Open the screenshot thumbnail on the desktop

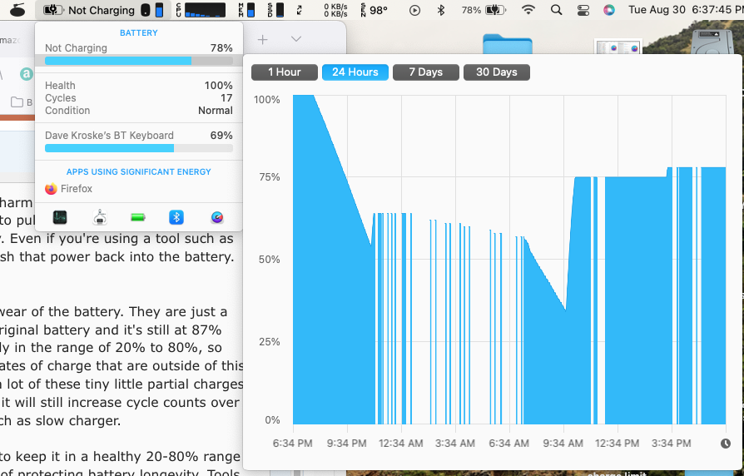pyautogui.click(x=618, y=47)
